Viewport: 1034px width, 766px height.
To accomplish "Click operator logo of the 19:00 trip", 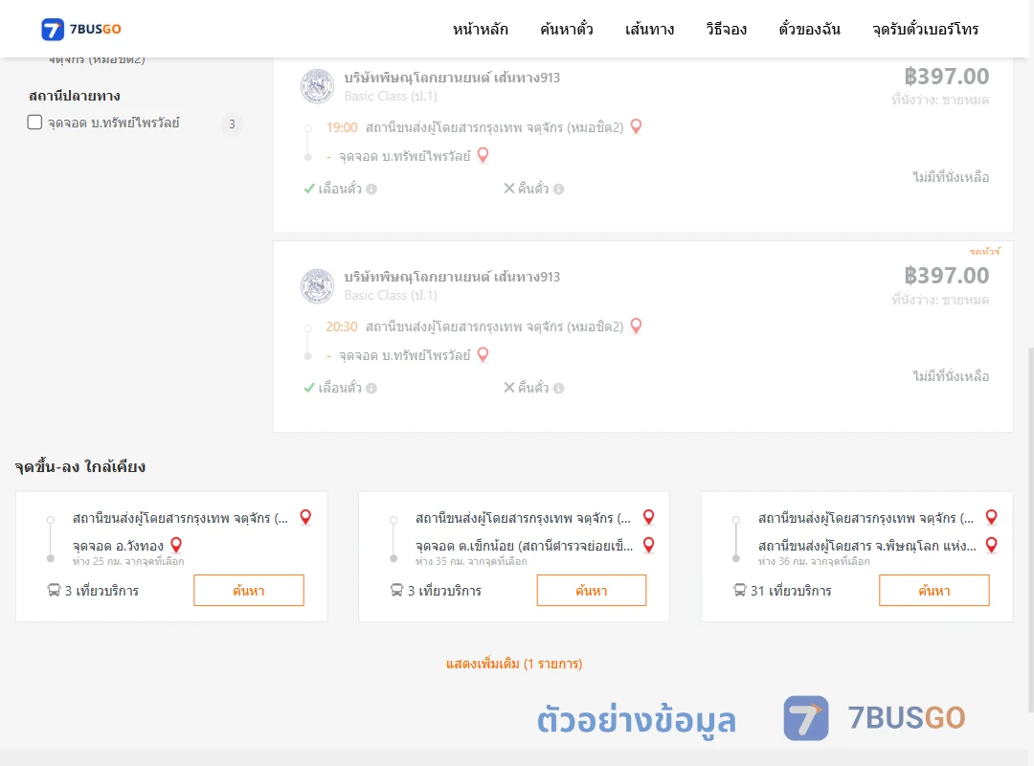I will coord(317,86).
